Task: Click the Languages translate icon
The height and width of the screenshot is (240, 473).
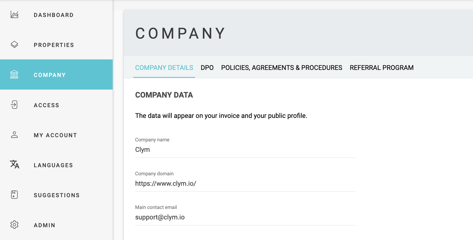Action: (15, 164)
